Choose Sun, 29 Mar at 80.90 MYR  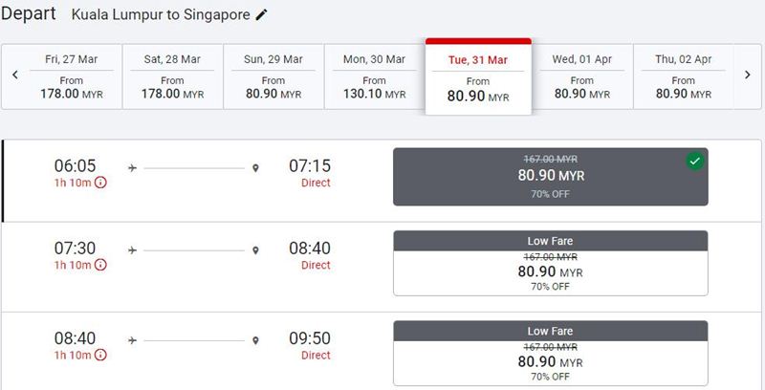point(273,76)
